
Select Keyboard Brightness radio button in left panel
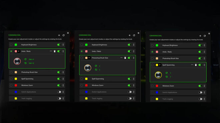11,45
